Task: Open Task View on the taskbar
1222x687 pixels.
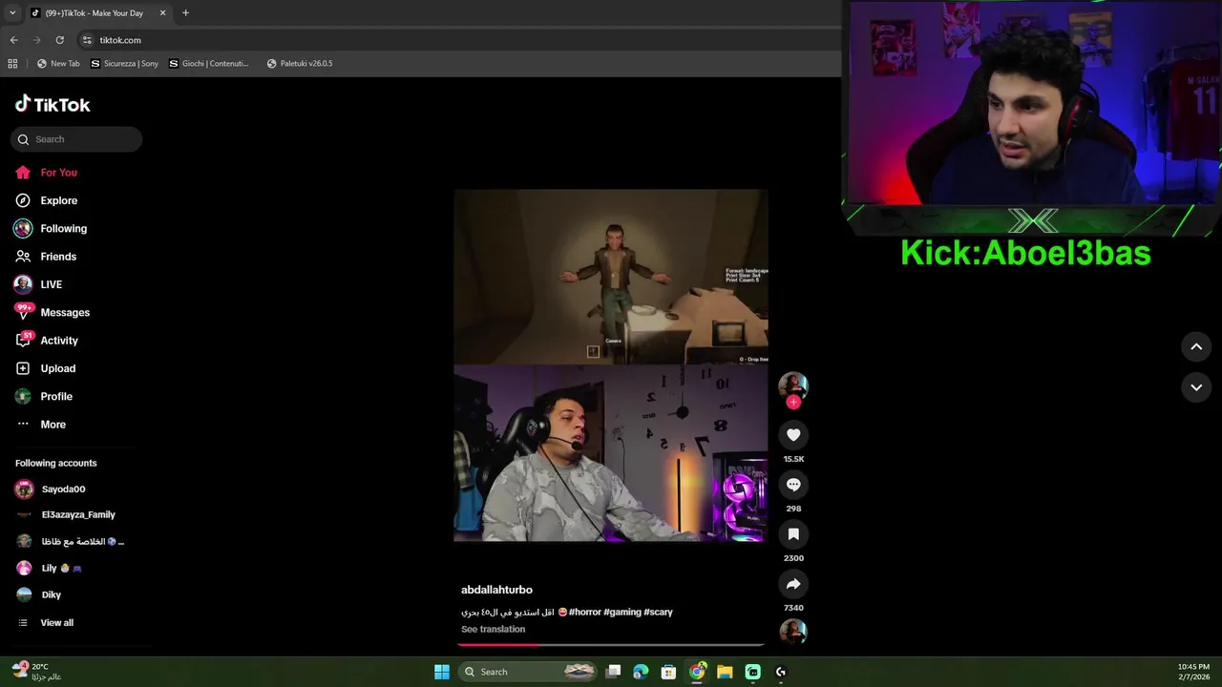Action: coord(614,672)
